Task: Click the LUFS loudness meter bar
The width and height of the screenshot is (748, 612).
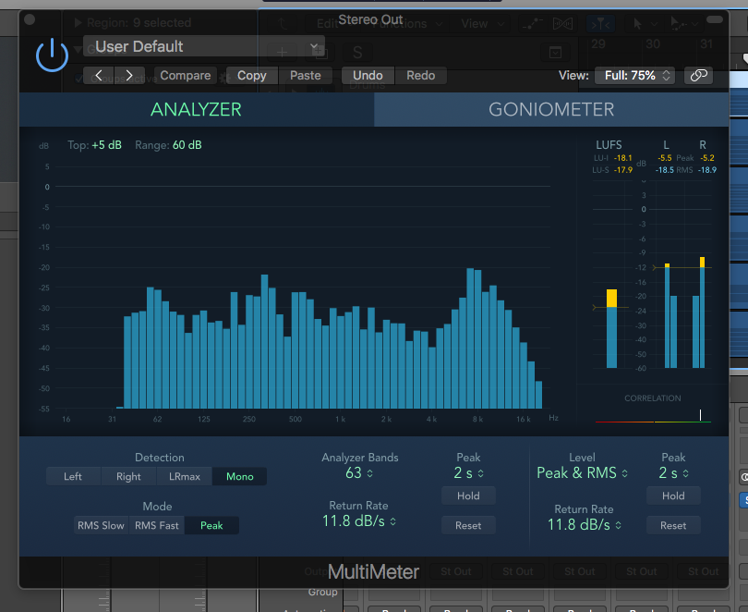Action: 611,328
